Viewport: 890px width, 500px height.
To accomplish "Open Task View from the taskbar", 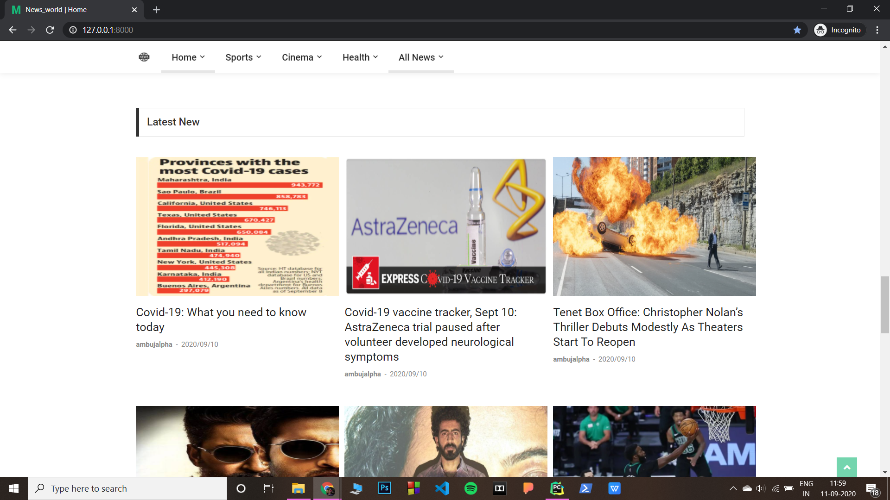I will pos(269,488).
